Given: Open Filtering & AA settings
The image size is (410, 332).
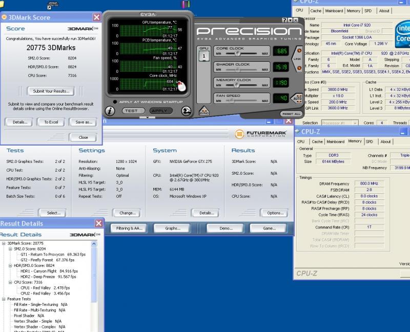Looking at the screenshot, I should coord(129,228).
